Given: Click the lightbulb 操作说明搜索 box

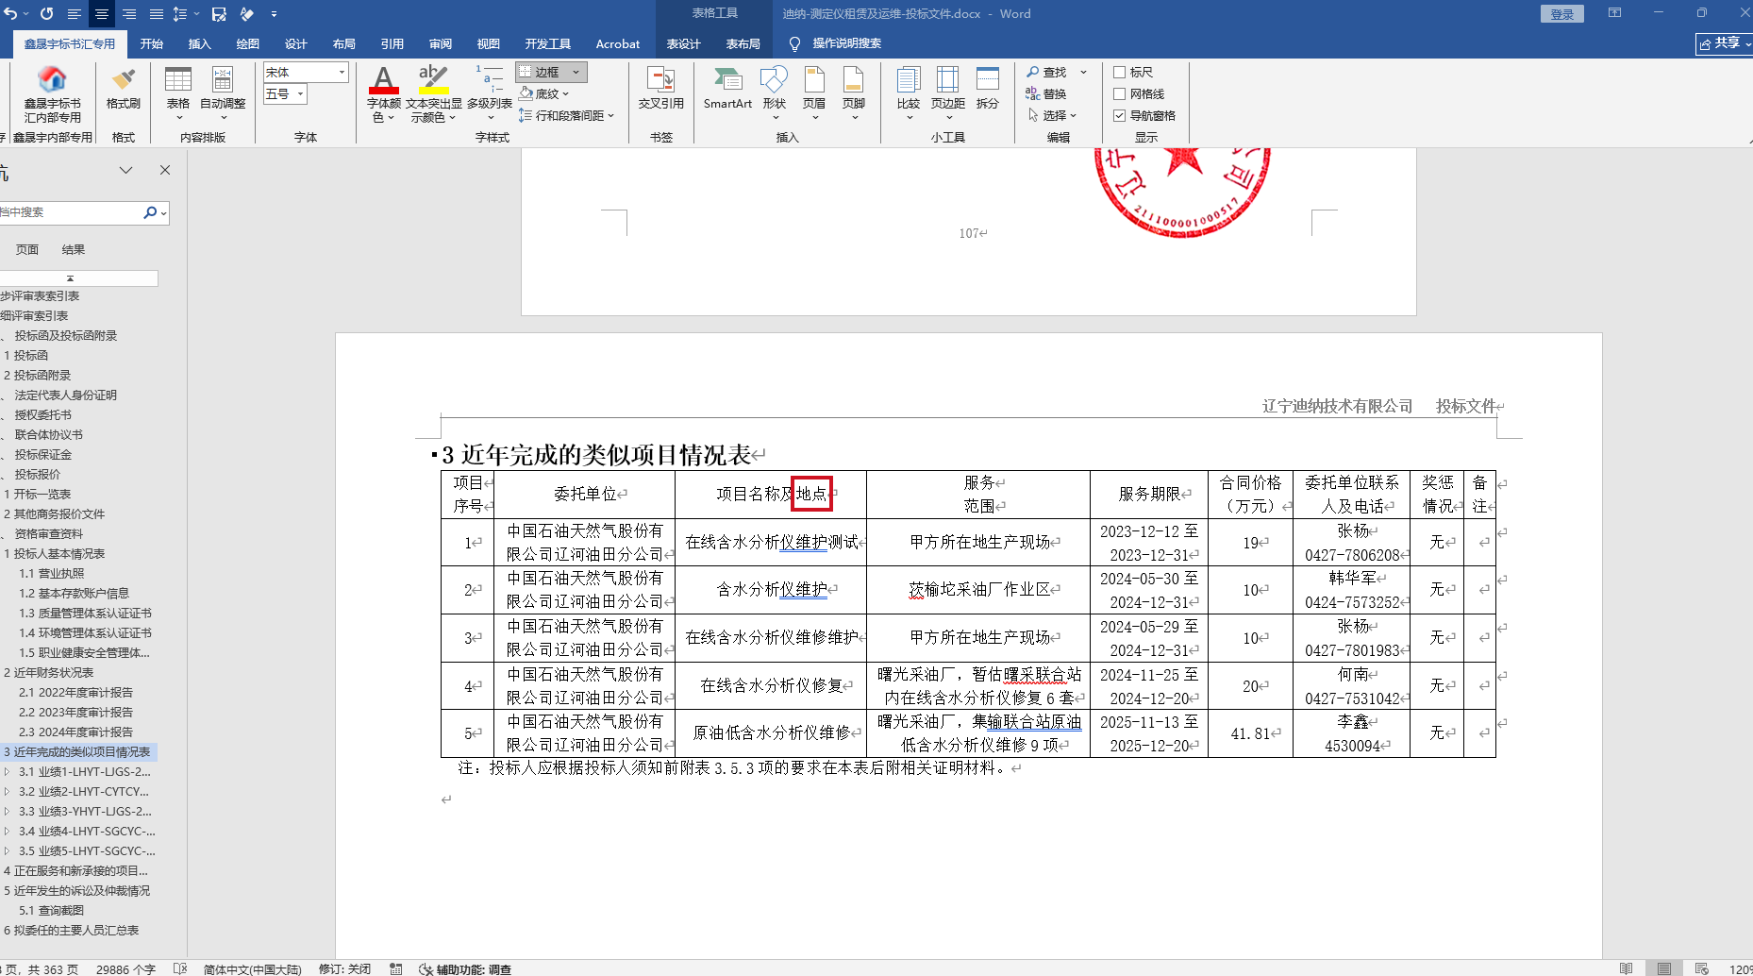Looking at the screenshot, I should [836, 43].
